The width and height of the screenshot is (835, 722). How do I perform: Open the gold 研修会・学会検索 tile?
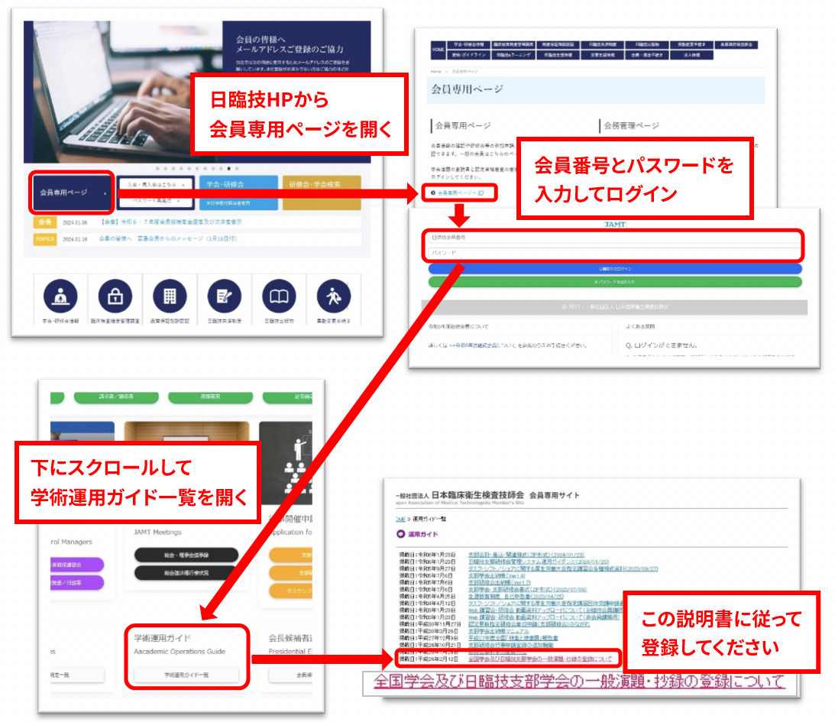(x=322, y=193)
